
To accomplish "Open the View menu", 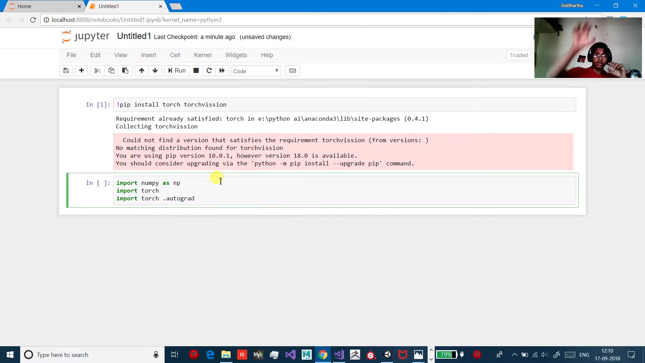I will point(121,55).
